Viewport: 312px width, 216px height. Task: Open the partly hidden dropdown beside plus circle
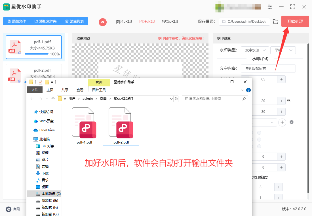pos(265,122)
